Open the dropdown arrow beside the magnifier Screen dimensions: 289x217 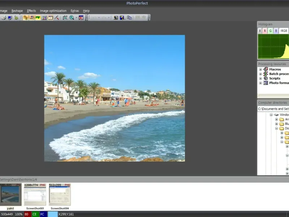point(76,17)
